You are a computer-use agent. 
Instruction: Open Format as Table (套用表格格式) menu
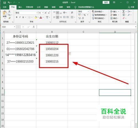pos(99,15)
